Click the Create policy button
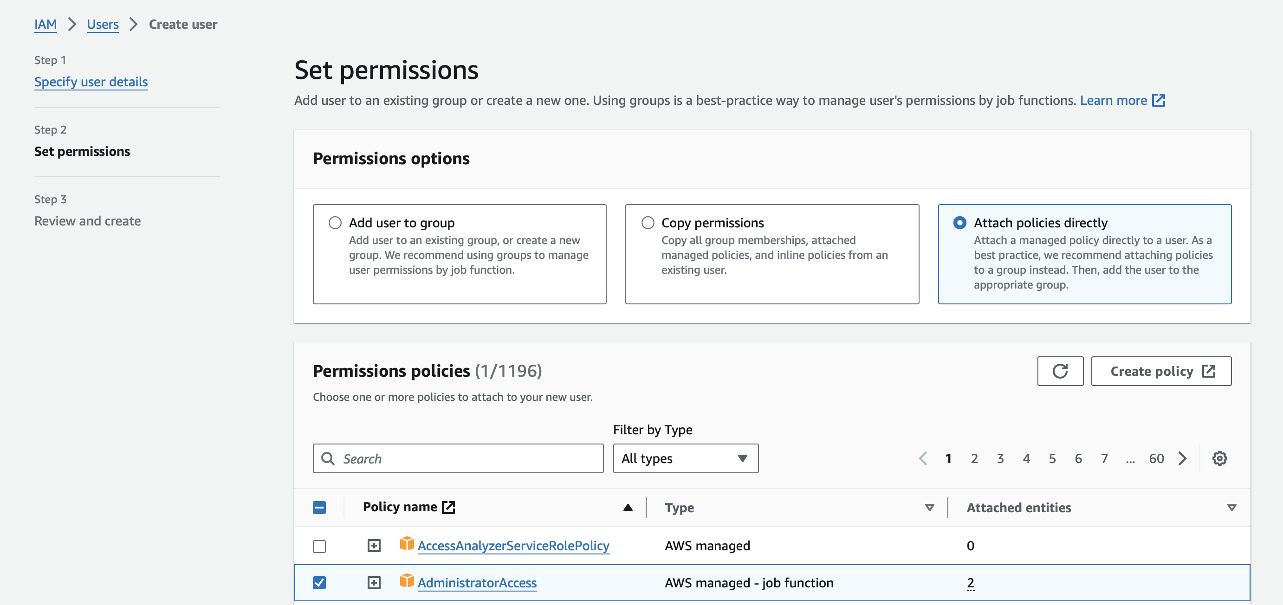1283x605 pixels. (x=1161, y=371)
